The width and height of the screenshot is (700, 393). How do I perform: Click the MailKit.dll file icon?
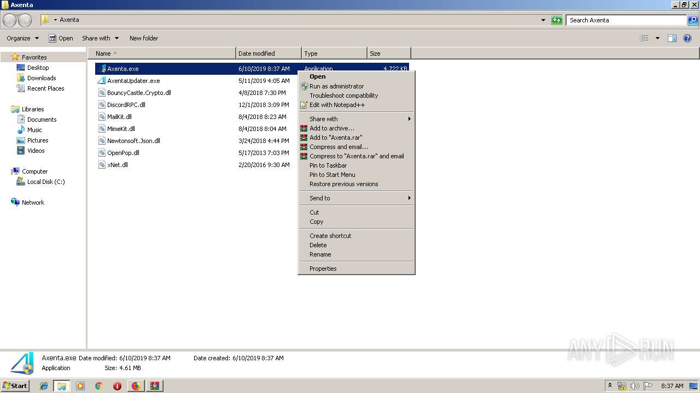coord(102,117)
